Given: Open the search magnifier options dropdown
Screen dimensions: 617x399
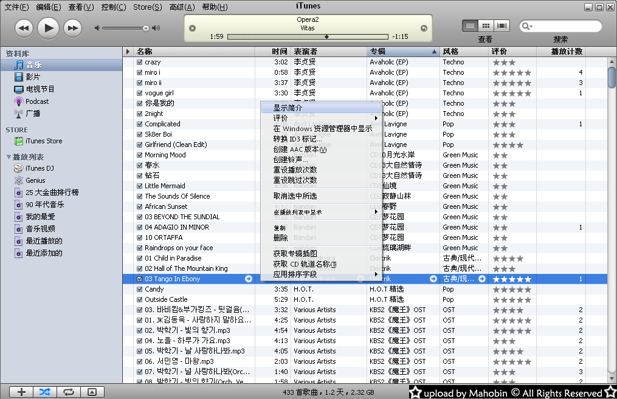Looking at the screenshot, I should coord(527,26).
